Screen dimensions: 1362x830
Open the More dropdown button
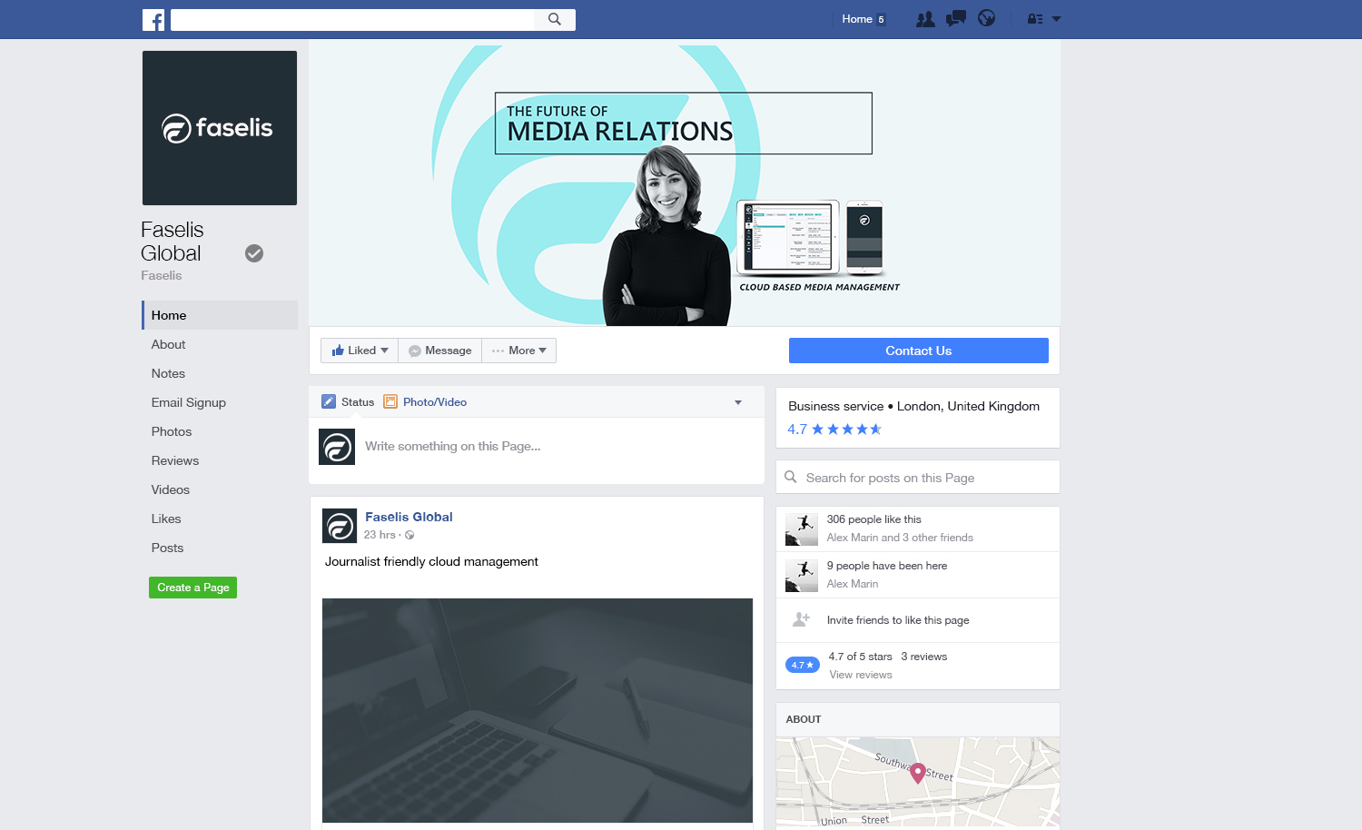pyautogui.click(x=519, y=351)
